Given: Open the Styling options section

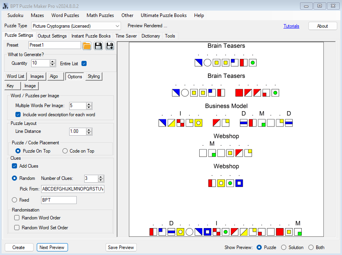Looking at the screenshot, I should point(94,76).
